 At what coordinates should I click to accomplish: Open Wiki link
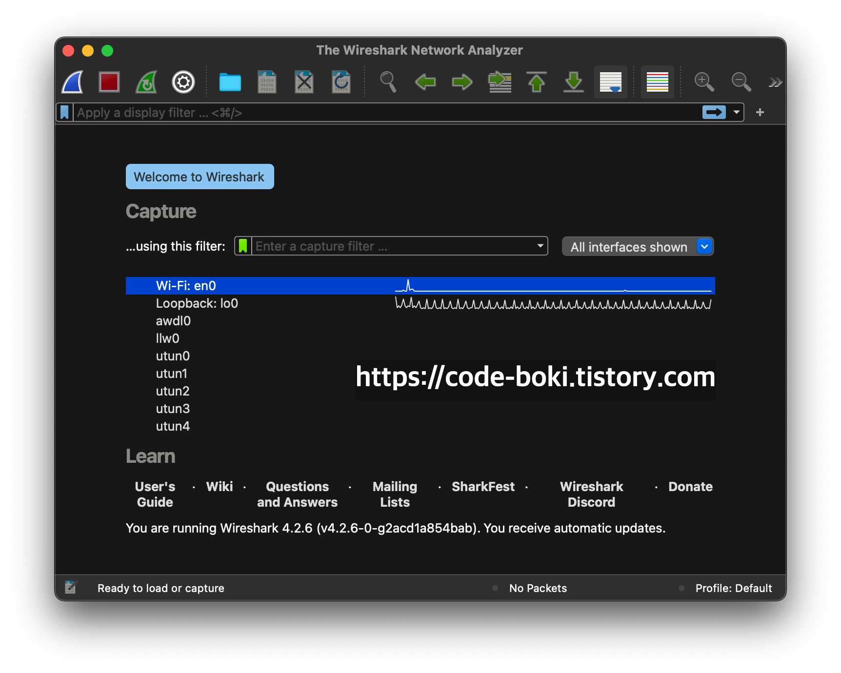coord(220,487)
